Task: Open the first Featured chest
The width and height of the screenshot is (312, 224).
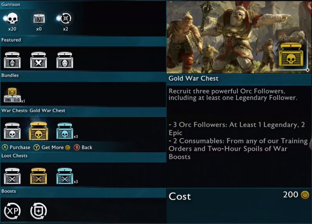Action: (12, 60)
